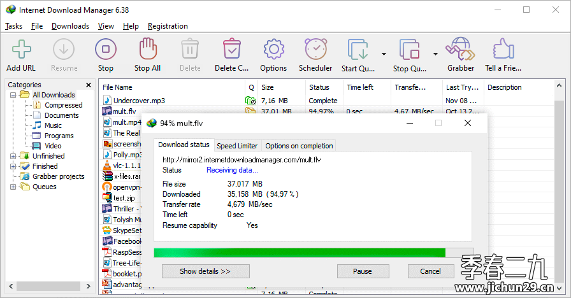Image resolution: width=571 pixels, height=298 pixels.
Task: Open the Help menu
Action: point(131,26)
